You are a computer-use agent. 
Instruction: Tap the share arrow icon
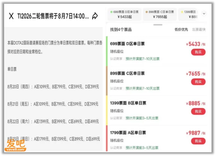tap(95, 16)
